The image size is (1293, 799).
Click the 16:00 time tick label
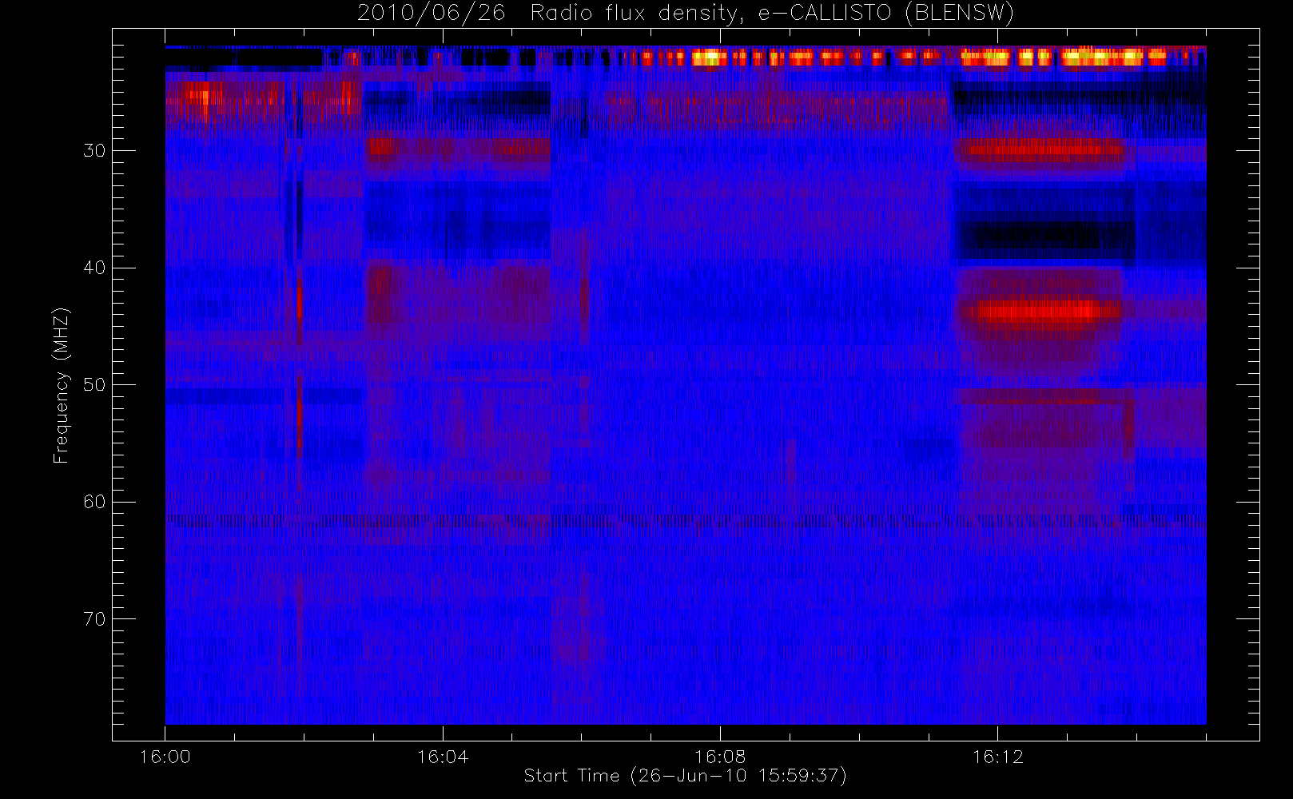pos(165,757)
